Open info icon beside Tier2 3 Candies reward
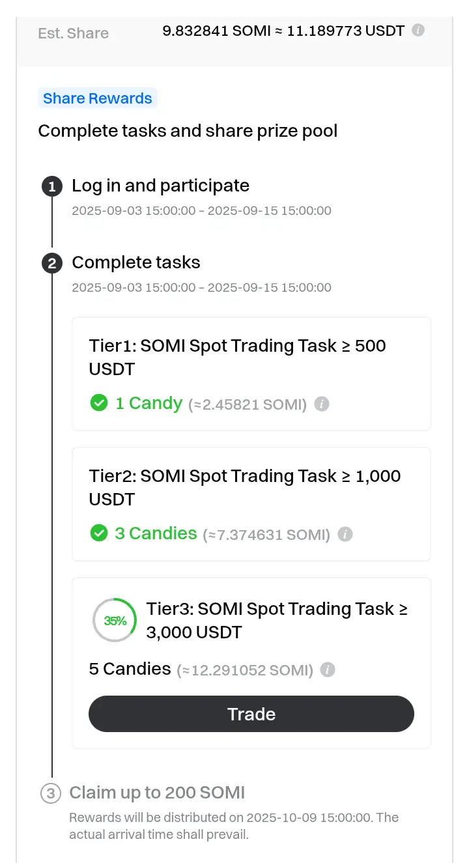Screen dimensions: 469x863 tap(346, 534)
